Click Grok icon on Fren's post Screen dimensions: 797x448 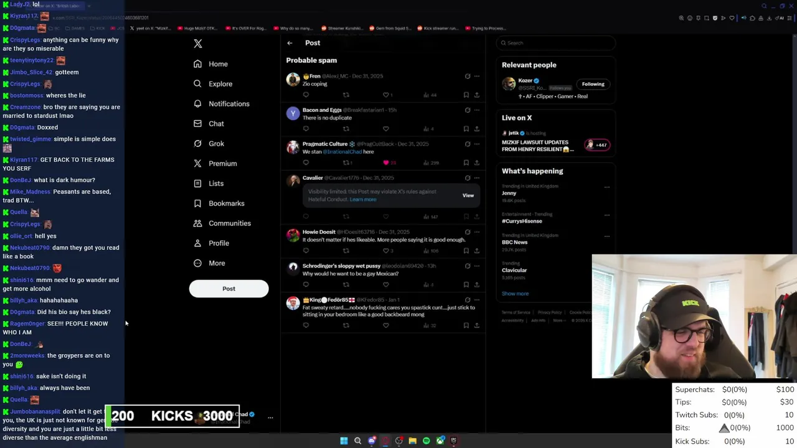tap(467, 77)
